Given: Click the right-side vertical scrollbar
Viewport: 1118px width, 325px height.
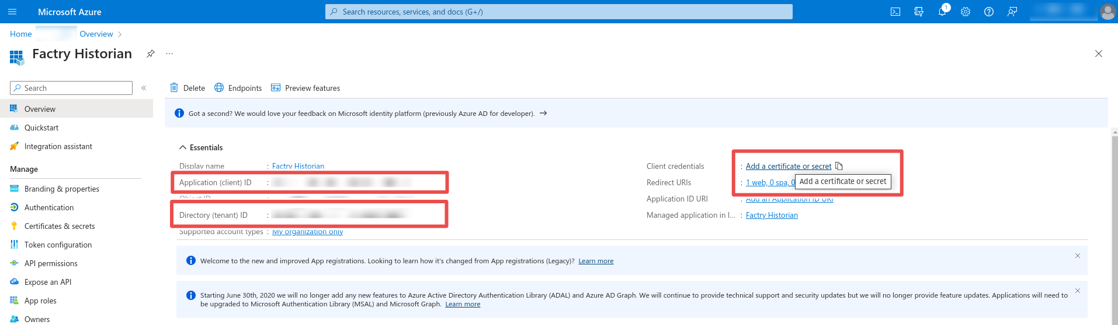Looking at the screenshot, I should tap(1114, 226).
